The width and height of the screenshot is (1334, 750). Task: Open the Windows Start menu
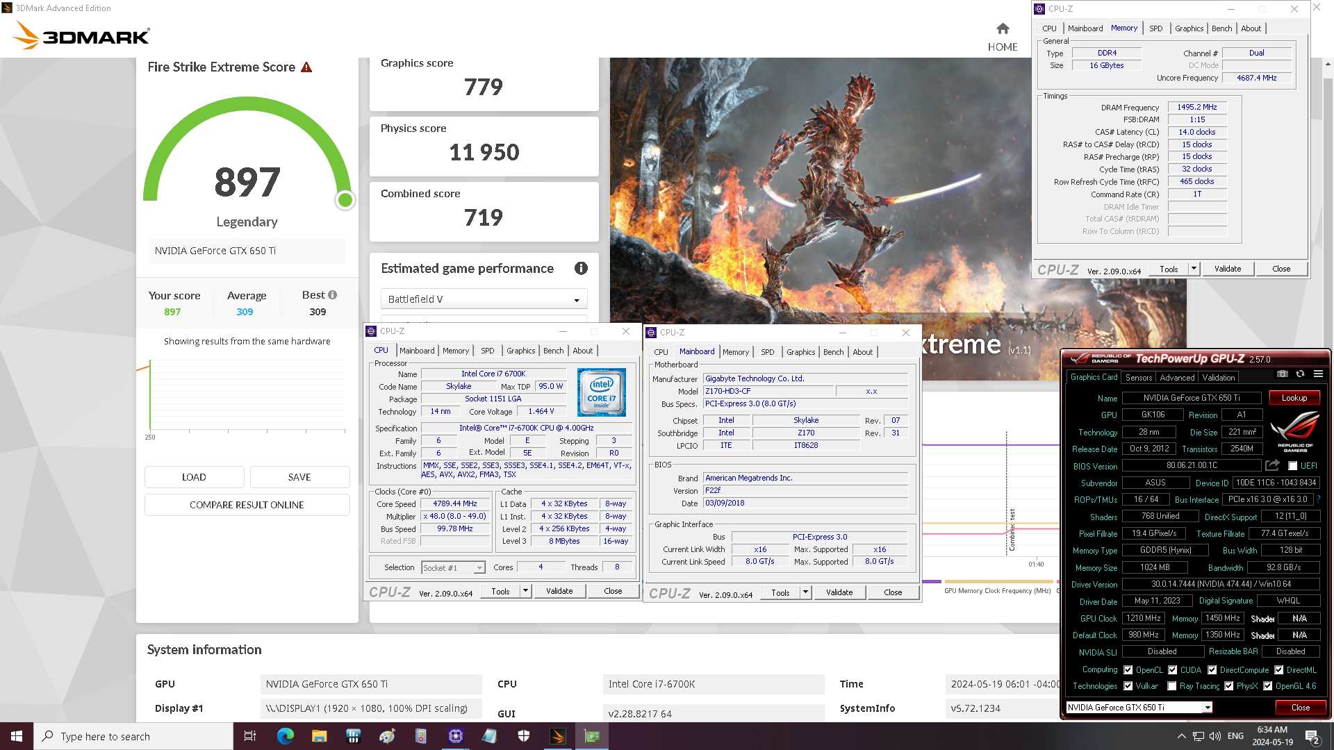(x=17, y=736)
